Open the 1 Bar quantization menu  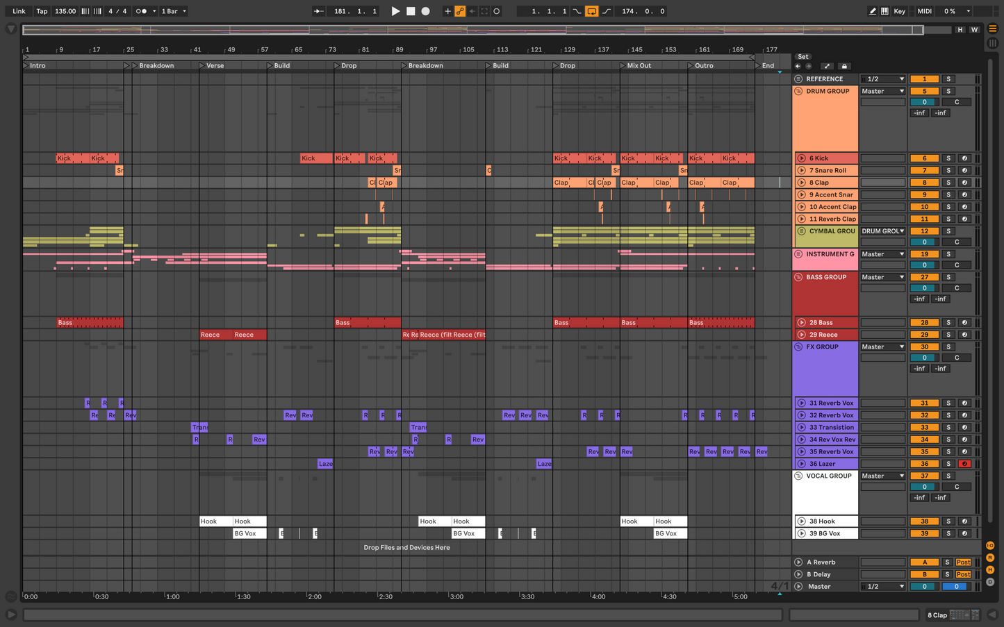(x=174, y=11)
